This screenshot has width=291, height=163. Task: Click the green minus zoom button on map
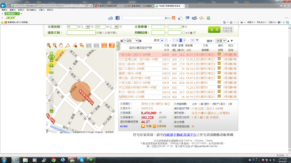click(51, 111)
